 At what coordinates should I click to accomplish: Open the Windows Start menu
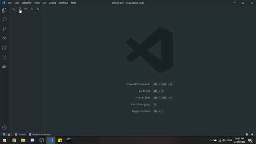[4, 140]
